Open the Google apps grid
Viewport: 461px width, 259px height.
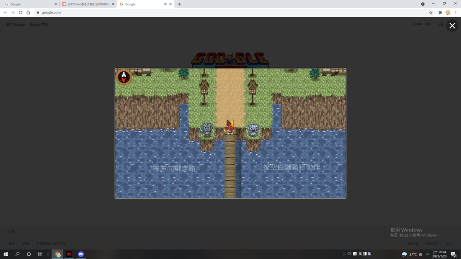[441, 24]
